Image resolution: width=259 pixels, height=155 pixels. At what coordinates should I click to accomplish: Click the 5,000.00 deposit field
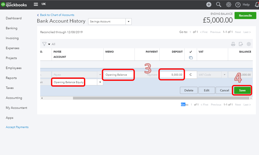coord(172,75)
